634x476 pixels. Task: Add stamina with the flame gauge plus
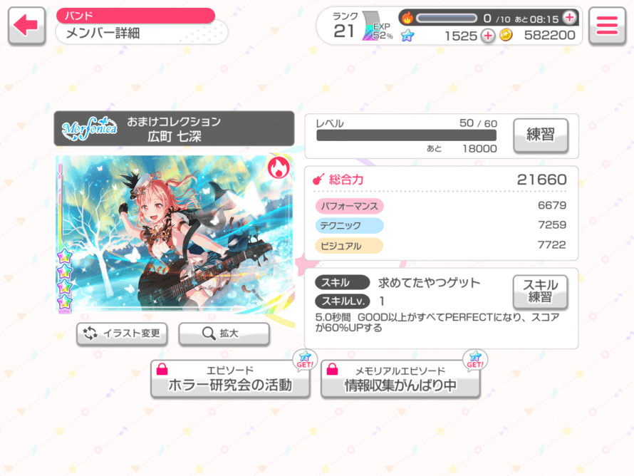(570, 17)
